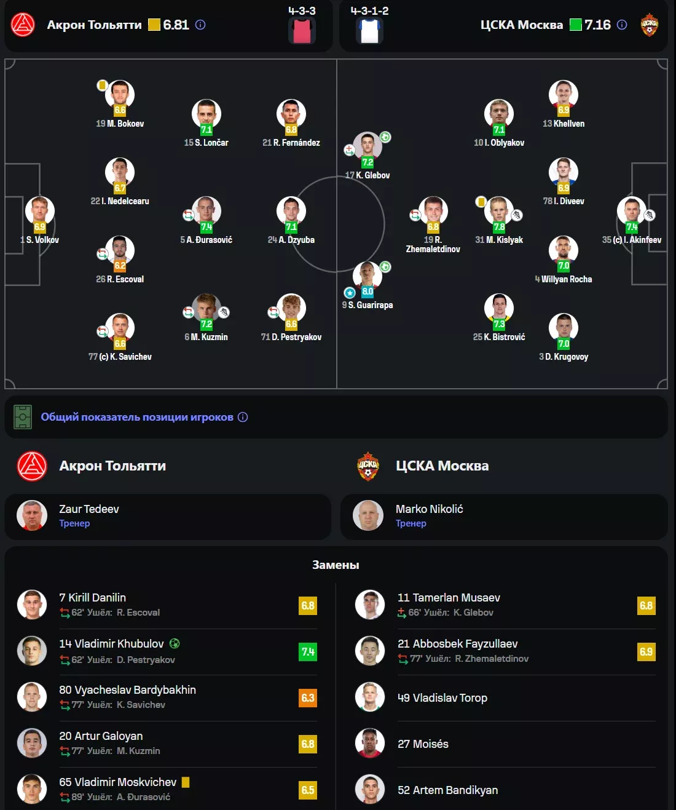The width and height of the screenshot is (676, 810).
Task: Open info icon next to the 7.16 rating
Action: [622, 25]
